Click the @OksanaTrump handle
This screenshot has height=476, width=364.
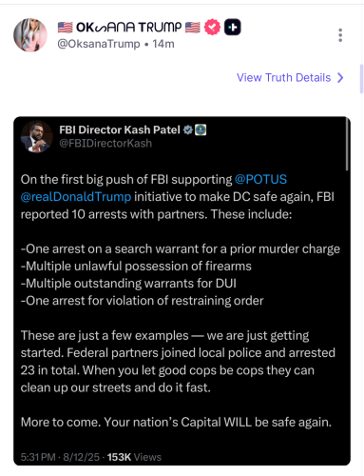(99, 44)
